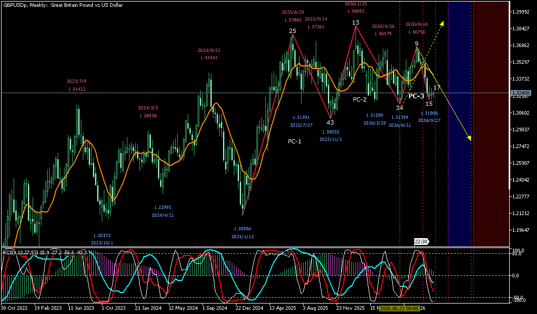
Task: Click bar count 34 at the trough
Action: [x=400, y=108]
